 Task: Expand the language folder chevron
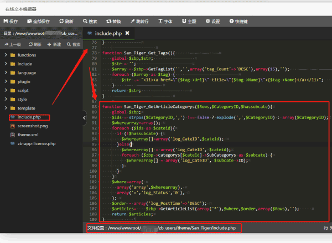[x=6, y=73]
